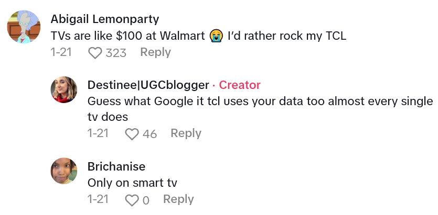Image resolution: width=438 pixels, height=215 pixels.
Task: Reply to Brichanise's comment
Action: 178,199
